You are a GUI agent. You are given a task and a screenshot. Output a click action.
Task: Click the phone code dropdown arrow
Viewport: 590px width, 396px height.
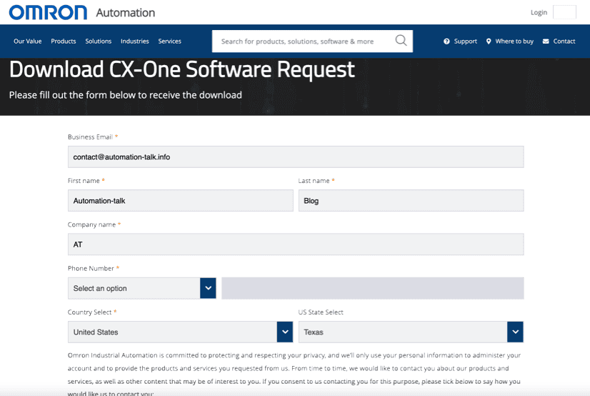coord(208,288)
